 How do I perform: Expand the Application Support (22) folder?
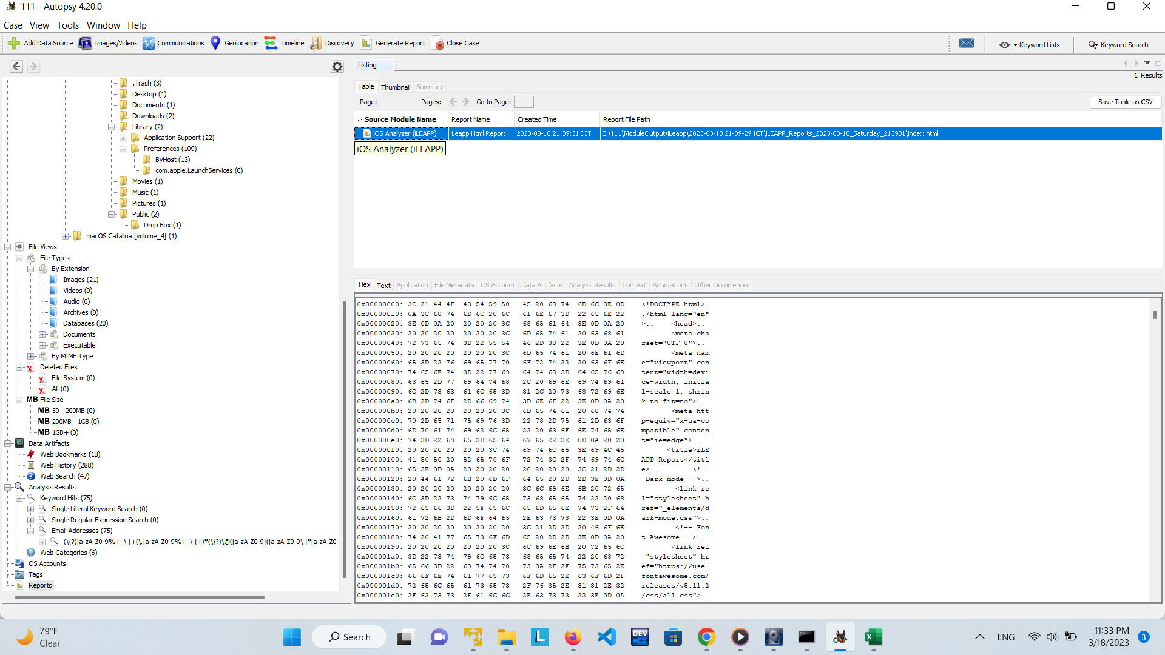[x=123, y=138]
